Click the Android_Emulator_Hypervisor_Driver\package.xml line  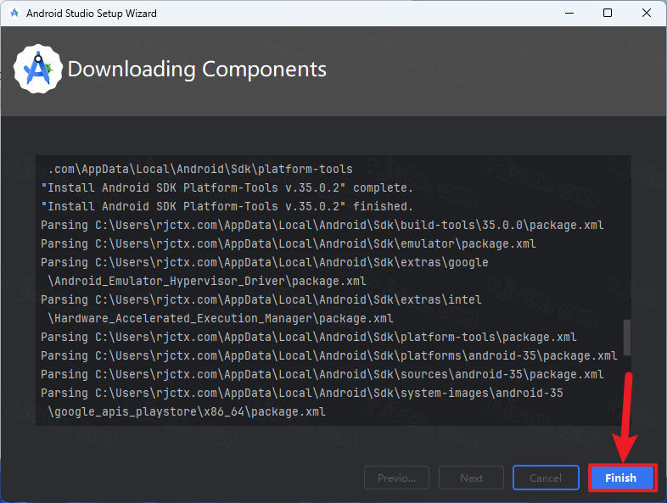pos(207,281)
